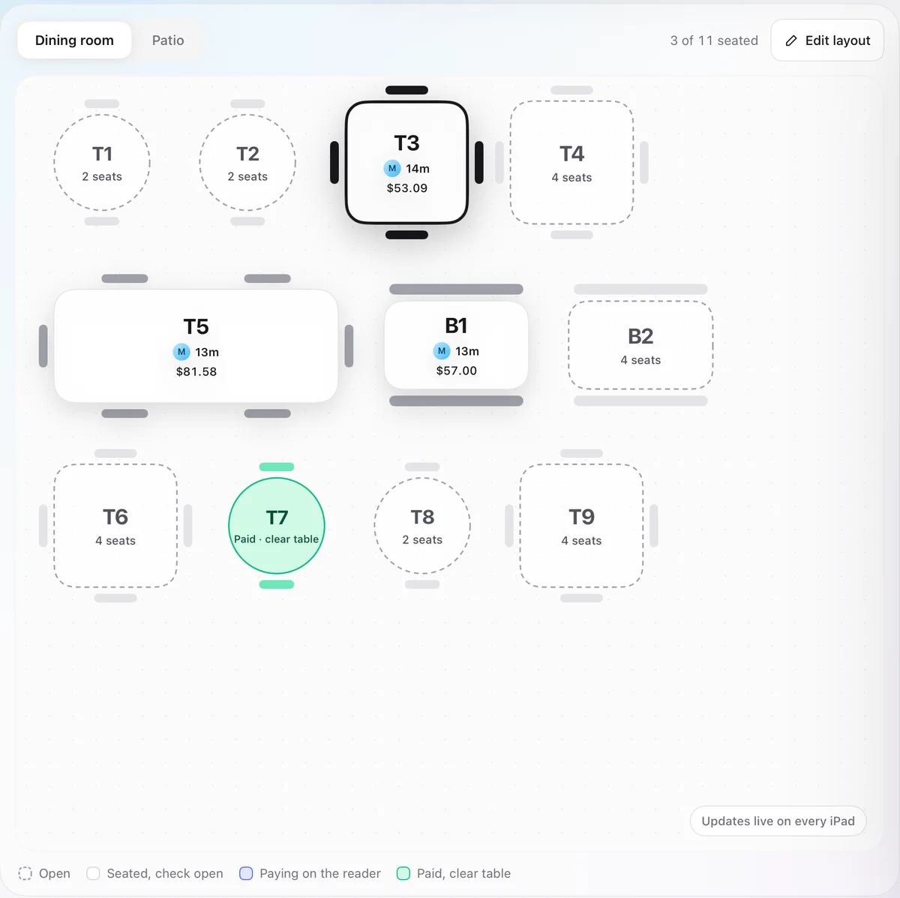The height and width of the screenshot is (898, 900).
Task: Click the "Updates live on every iPad" pill
Action: tap(778, 821)
